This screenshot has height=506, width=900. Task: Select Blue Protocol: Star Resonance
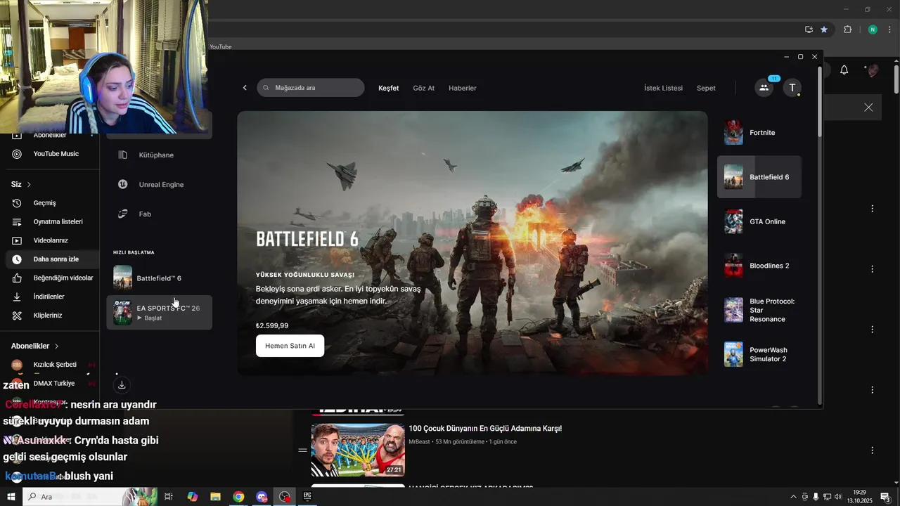[759, 310]
